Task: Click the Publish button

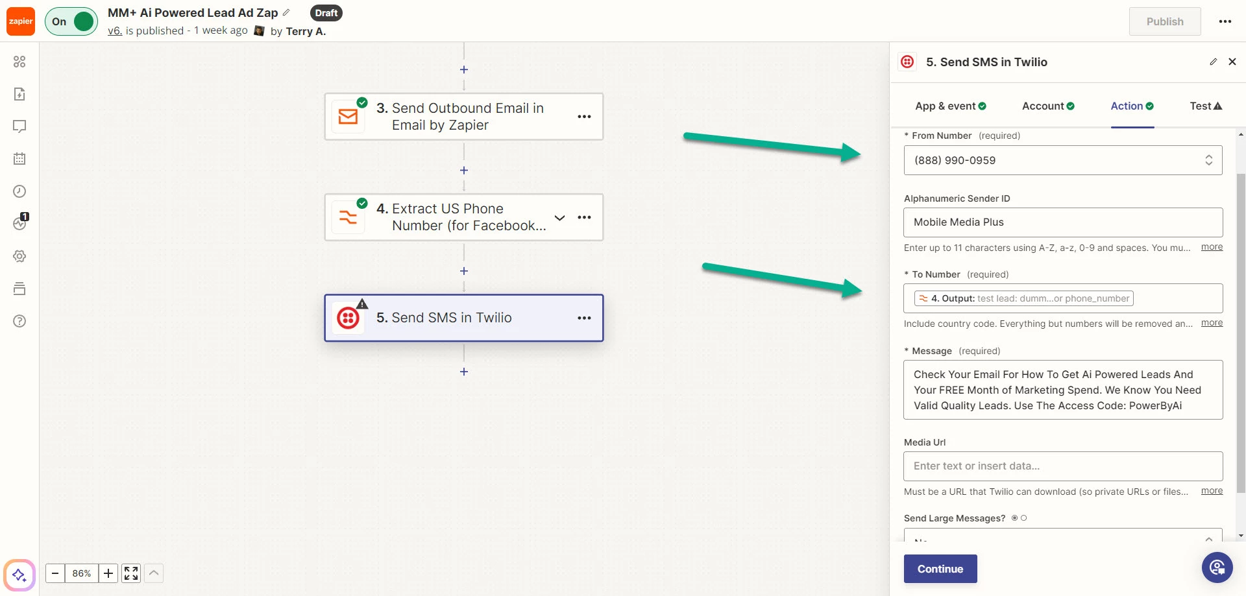Action: tap(1165, 21)
